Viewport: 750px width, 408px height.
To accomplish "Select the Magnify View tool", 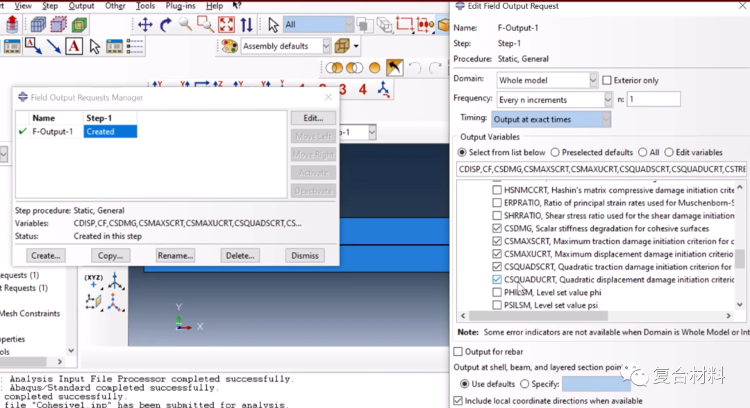I will (185, 24).
